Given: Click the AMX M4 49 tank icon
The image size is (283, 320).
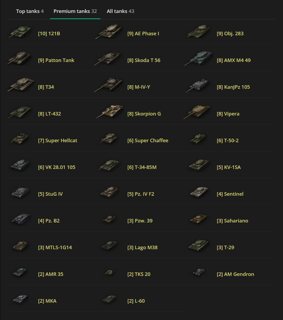Looking at the screenshot, I should (x=199, y=58).
